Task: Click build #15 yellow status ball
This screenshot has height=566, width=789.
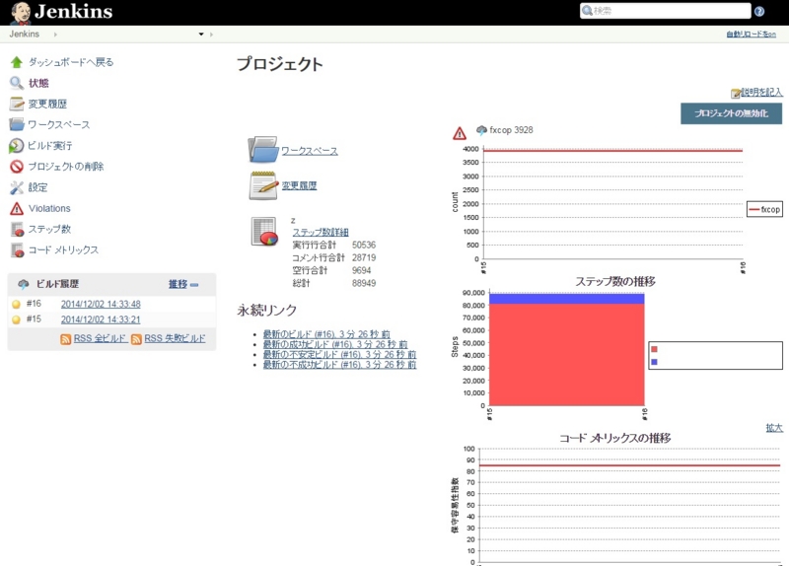Action: (x=16, y=319)
